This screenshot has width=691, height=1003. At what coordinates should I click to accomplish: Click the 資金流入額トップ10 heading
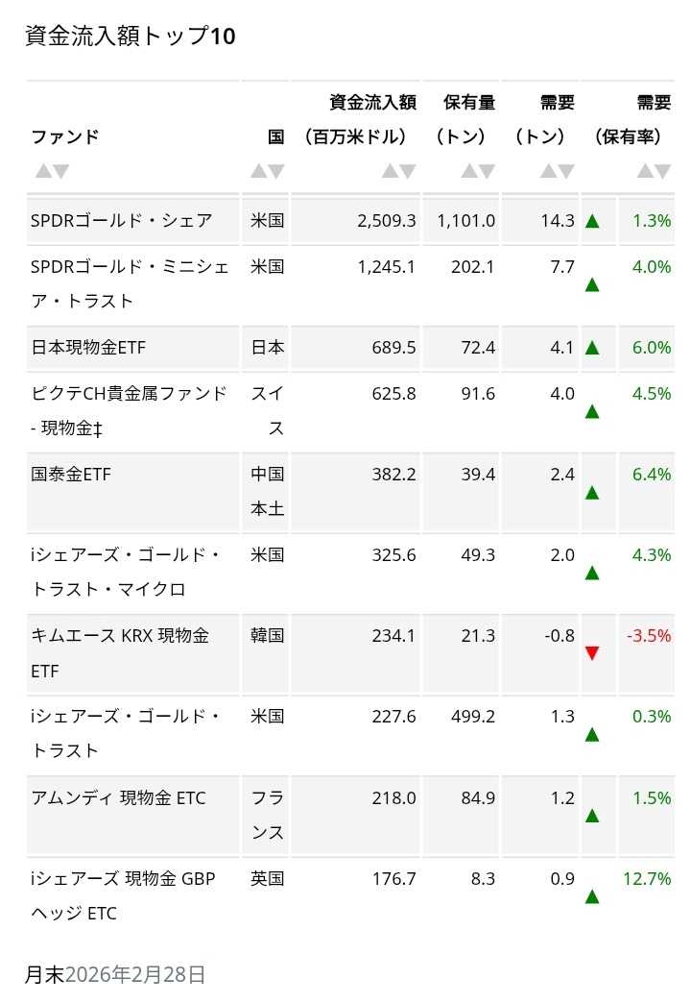(x=130, y=37)
